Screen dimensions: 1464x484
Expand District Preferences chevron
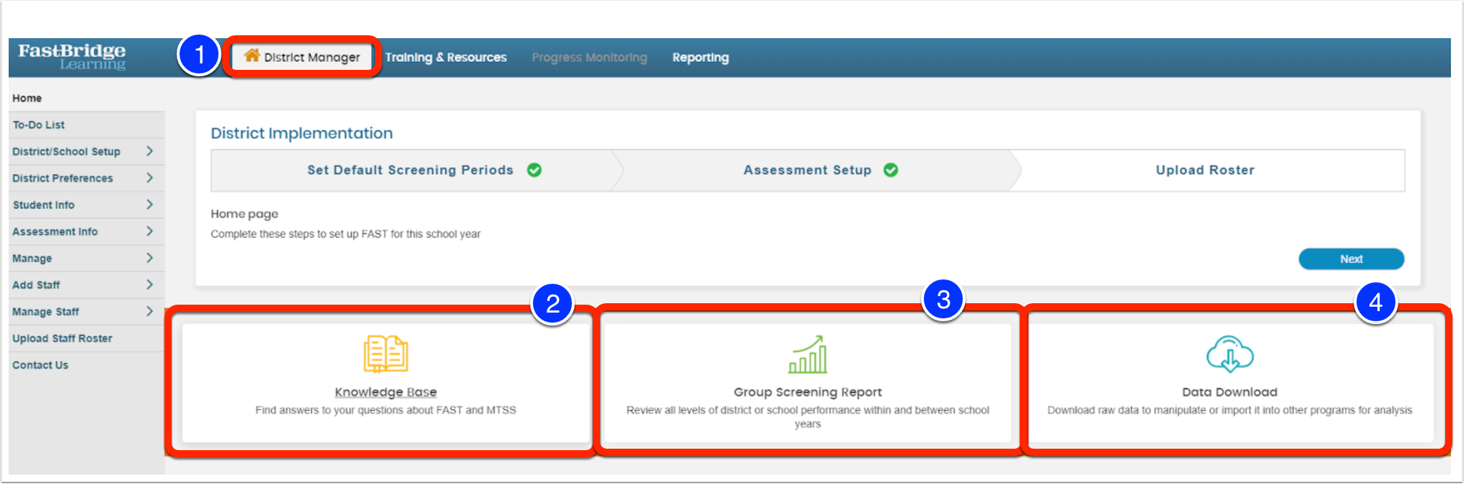(149, 178)
